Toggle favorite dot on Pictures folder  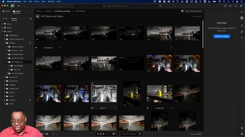pos(30,100)
